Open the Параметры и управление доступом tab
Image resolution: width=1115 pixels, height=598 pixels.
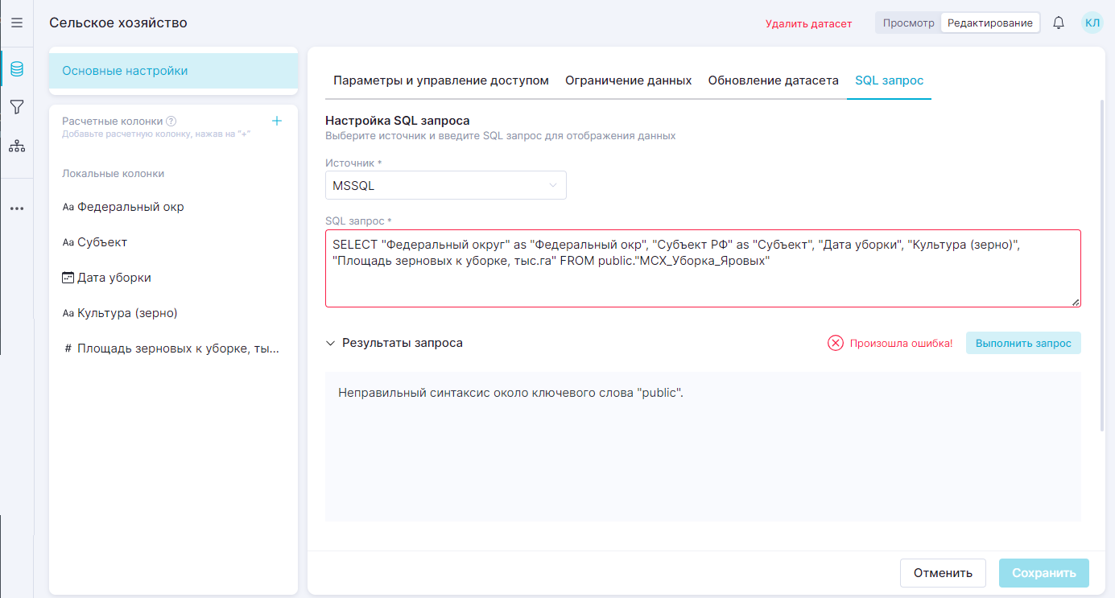click(x=440, y=80)
